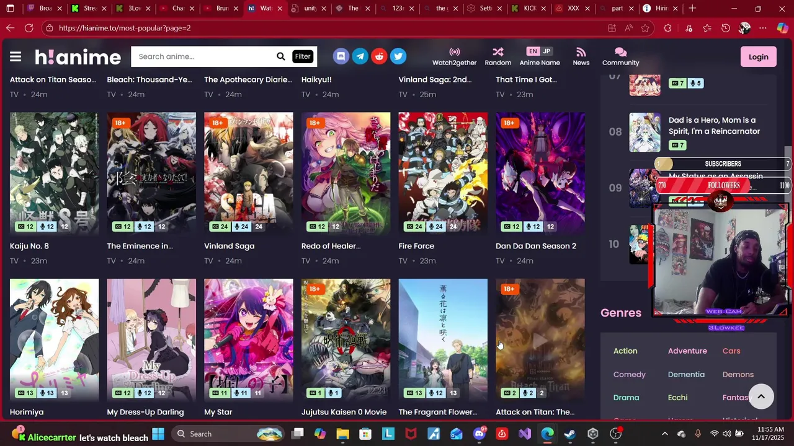
Task: Switch anime names to JP
Action: click(546, 51)
